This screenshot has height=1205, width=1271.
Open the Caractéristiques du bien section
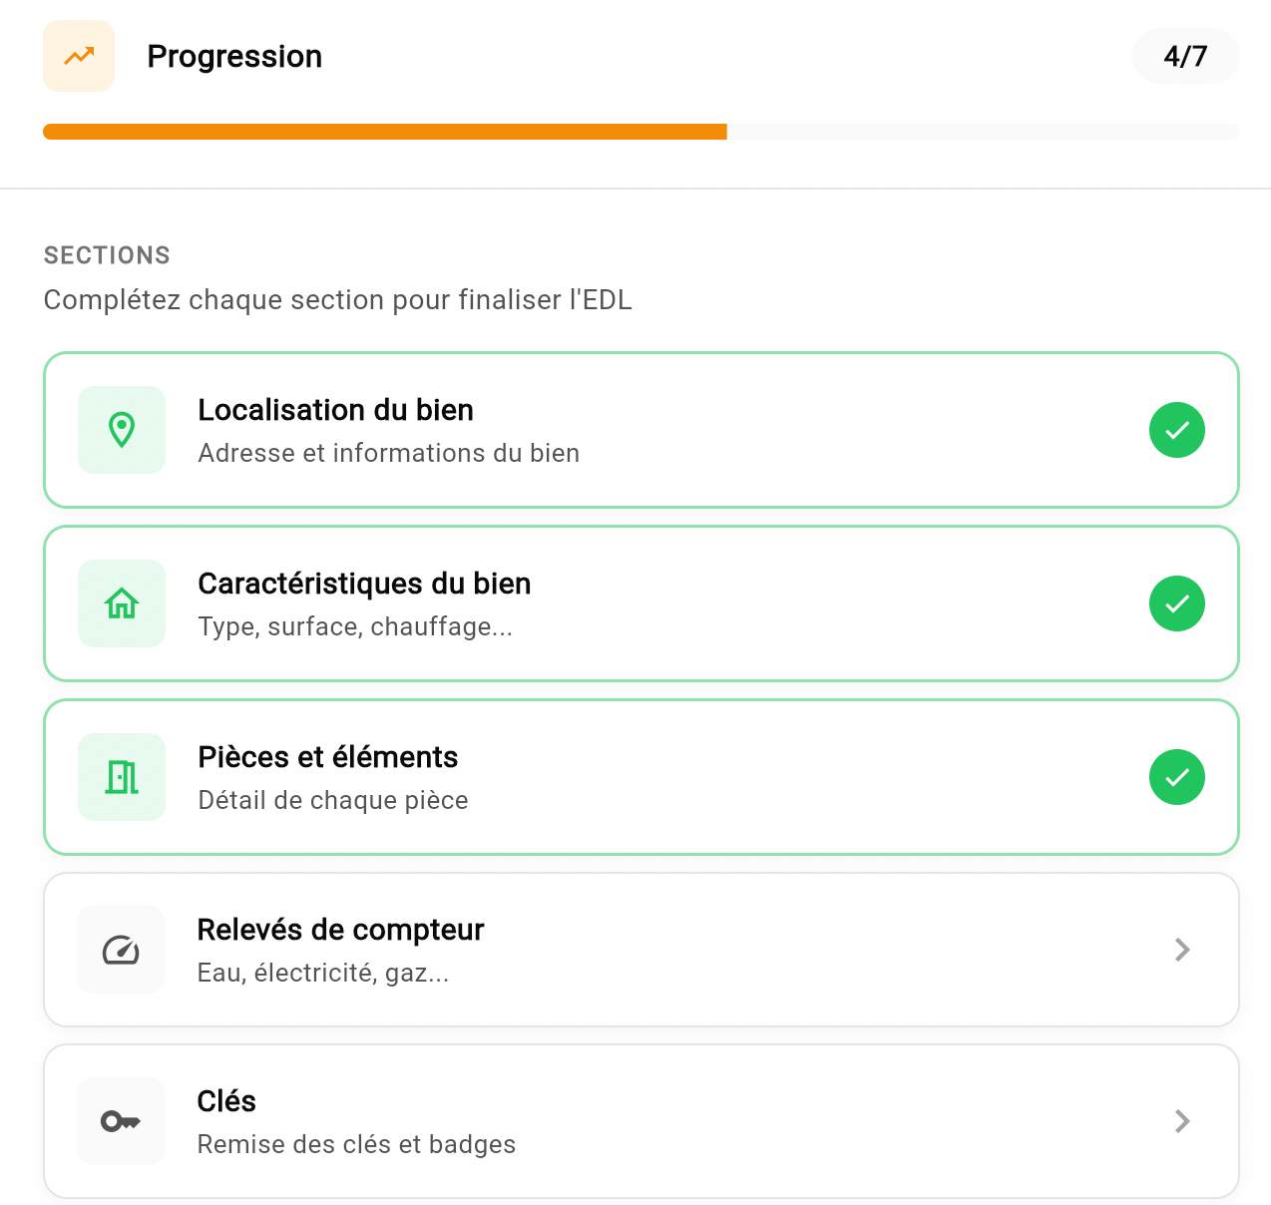click(364, 584)
